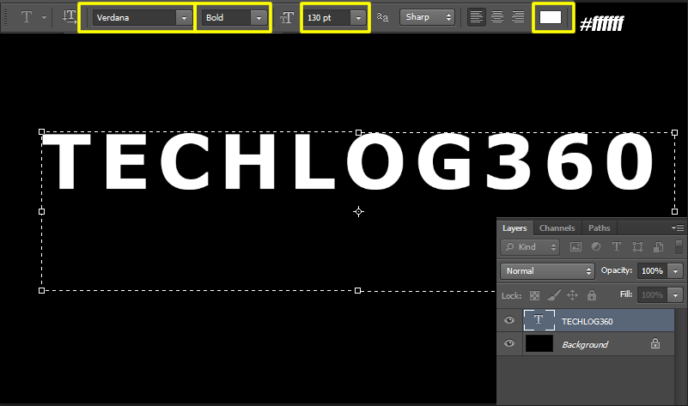Image resolution: width=688 pixels, height=406 pixels.
Task: Select the TECHLOG360 text layer thumbnail
Action: (539, 320)
